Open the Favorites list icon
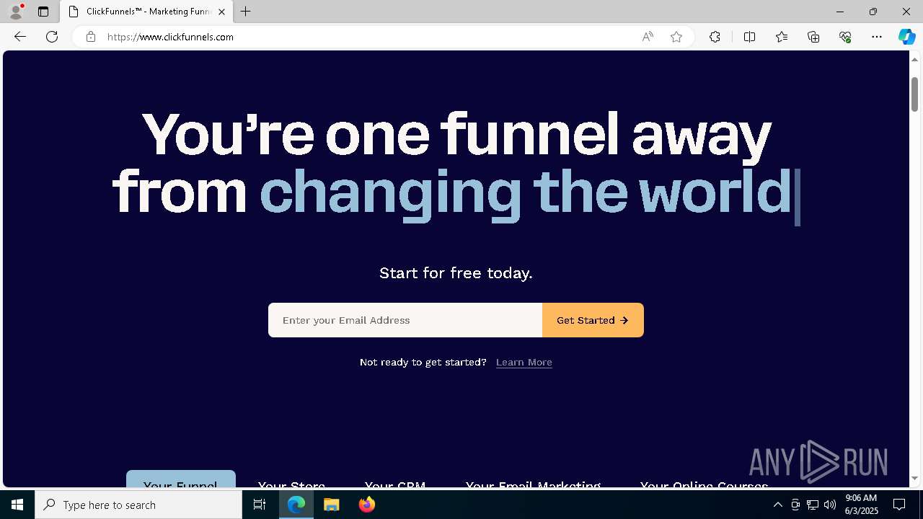This screenshot has height=519, width=923. pyautogui.click(x=782, y=37)
